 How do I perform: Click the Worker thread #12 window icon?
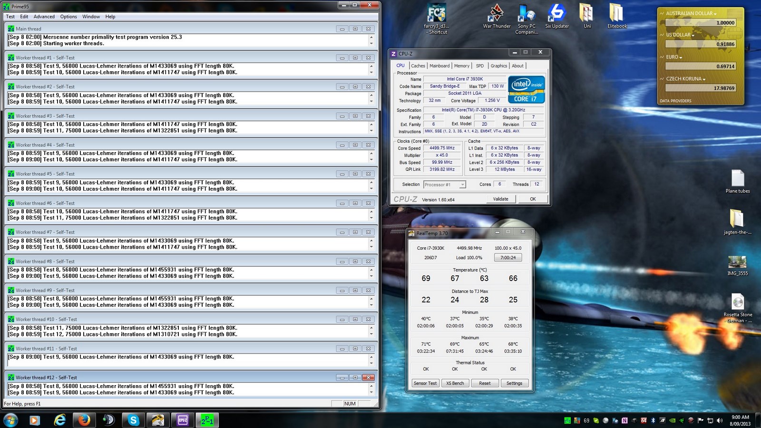(11, 378)
